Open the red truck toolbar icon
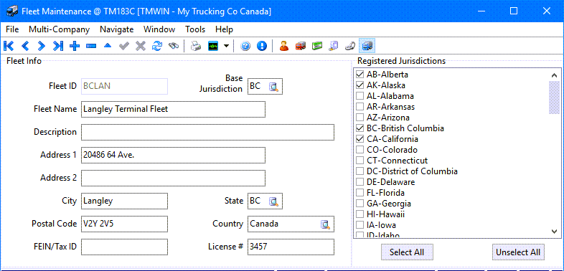Image resolution: width=564 pixels, height=271 pixels. [301, 46]
